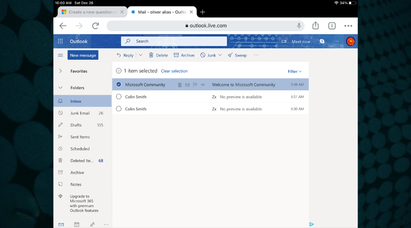Viewport: 411px width, 228px height.
Task: Reload the page with refresh icon
Action: (95, 26)
